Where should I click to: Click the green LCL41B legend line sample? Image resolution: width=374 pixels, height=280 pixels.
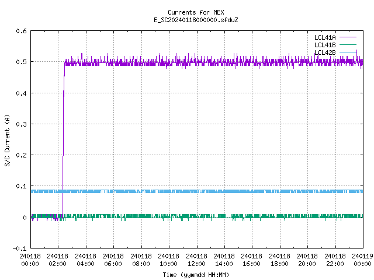coord(348,44)
